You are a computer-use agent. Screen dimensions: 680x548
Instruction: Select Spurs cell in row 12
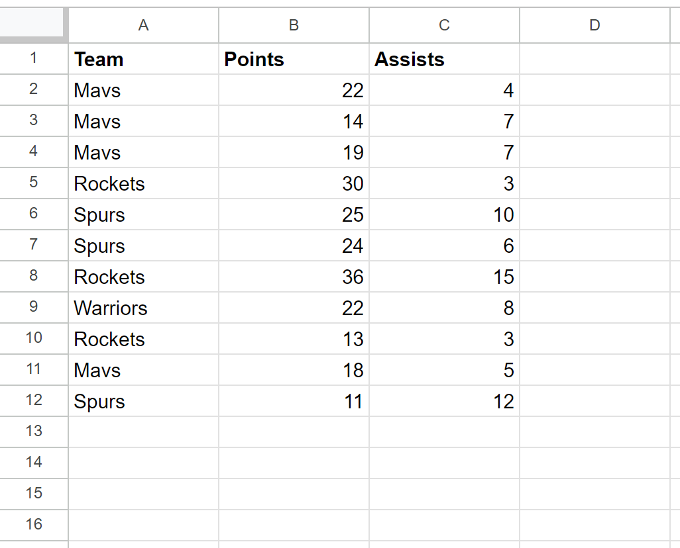(x=144, y=401)
